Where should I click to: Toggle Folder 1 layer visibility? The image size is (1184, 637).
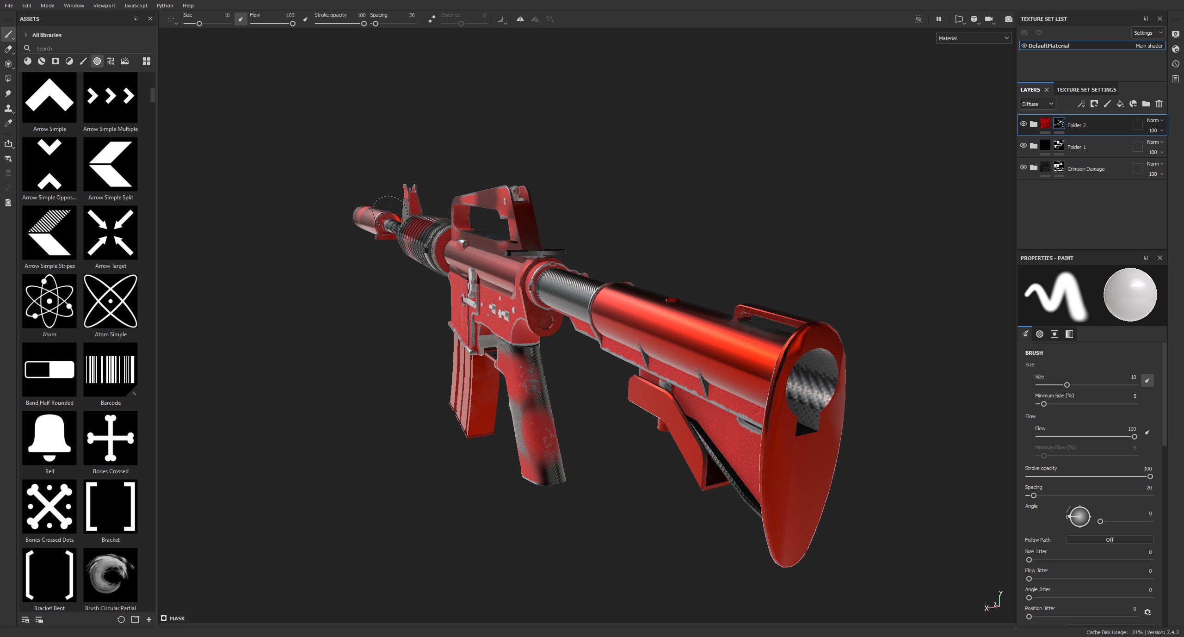(x=1023, y=146)
